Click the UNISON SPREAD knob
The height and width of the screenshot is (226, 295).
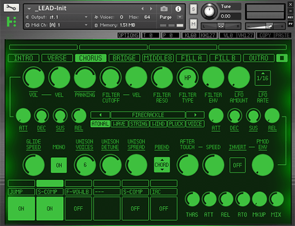pos(136,165)
